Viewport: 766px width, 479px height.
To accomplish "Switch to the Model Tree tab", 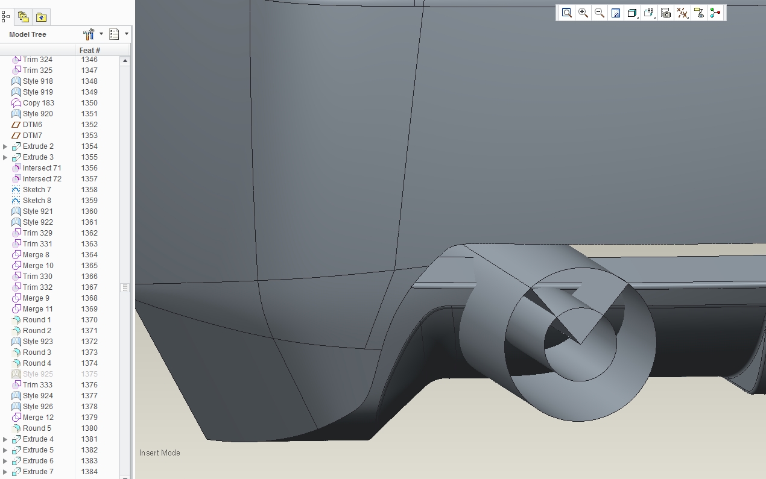I will (x=6, y=16).
